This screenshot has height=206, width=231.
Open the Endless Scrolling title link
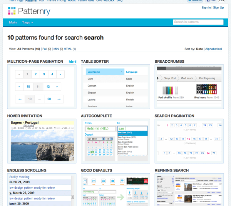(x=27, y=170)
